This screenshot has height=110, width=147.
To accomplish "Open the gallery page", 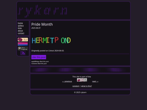I will (21, 26).
